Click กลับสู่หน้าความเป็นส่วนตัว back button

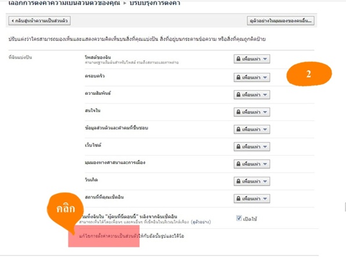[x=40, y=21]
